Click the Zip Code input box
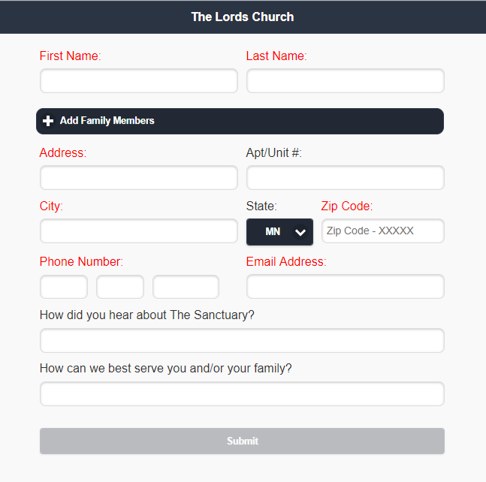Screen dimensions: 486x482 click(x=382, y=231)
